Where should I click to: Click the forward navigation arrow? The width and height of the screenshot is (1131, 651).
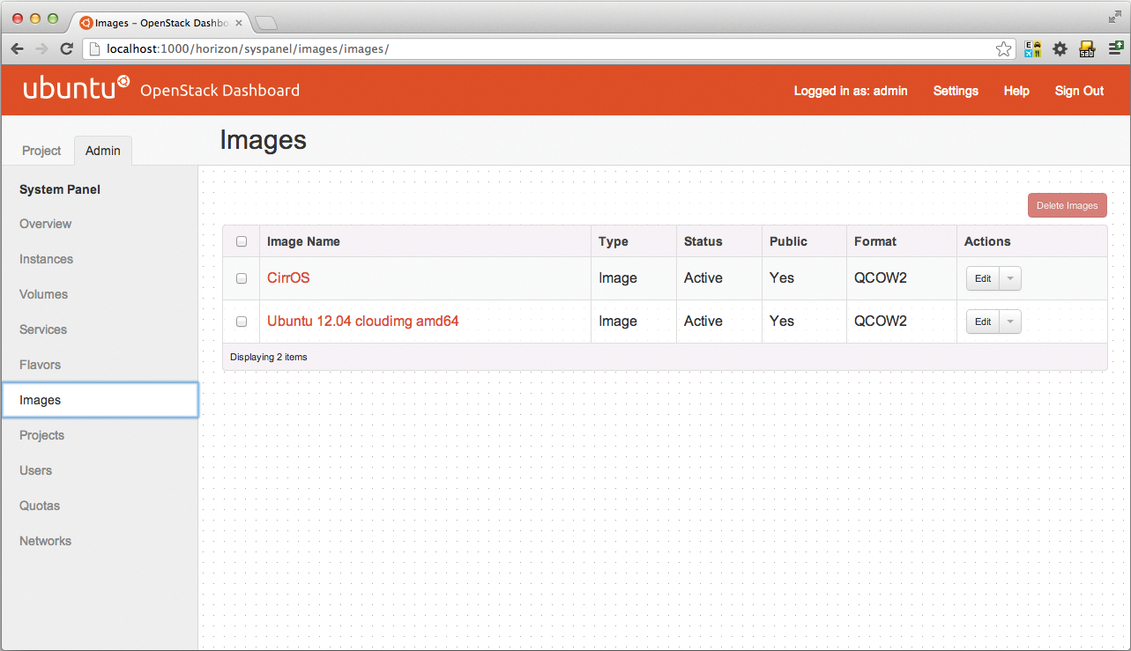(41, 48)
